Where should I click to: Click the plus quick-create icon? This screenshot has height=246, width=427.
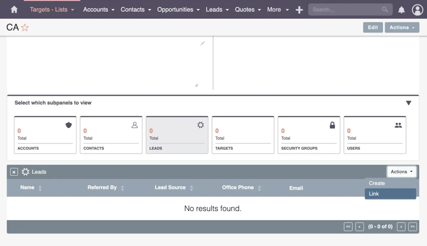pyautogui.click(x=299, y=10)
